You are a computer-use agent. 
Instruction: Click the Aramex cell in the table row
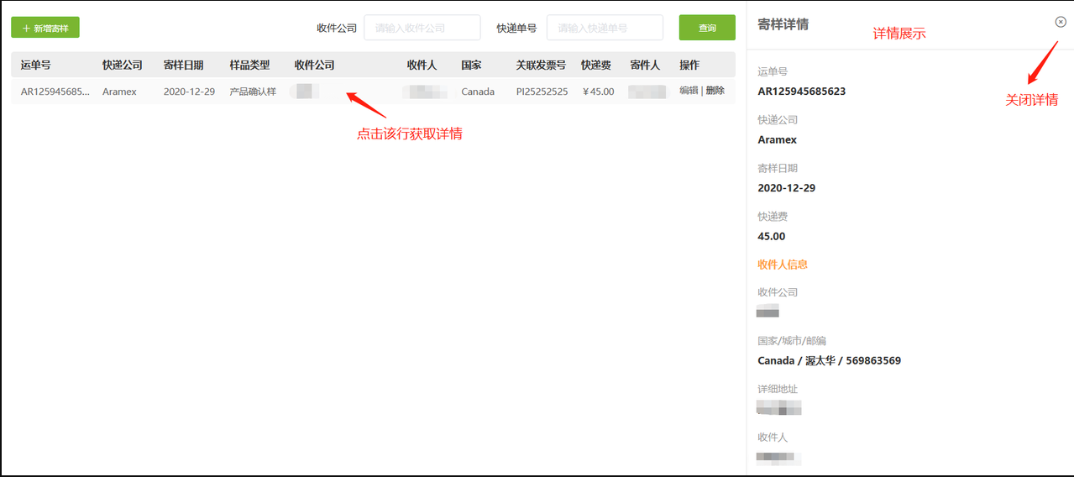tap(119, 92)
